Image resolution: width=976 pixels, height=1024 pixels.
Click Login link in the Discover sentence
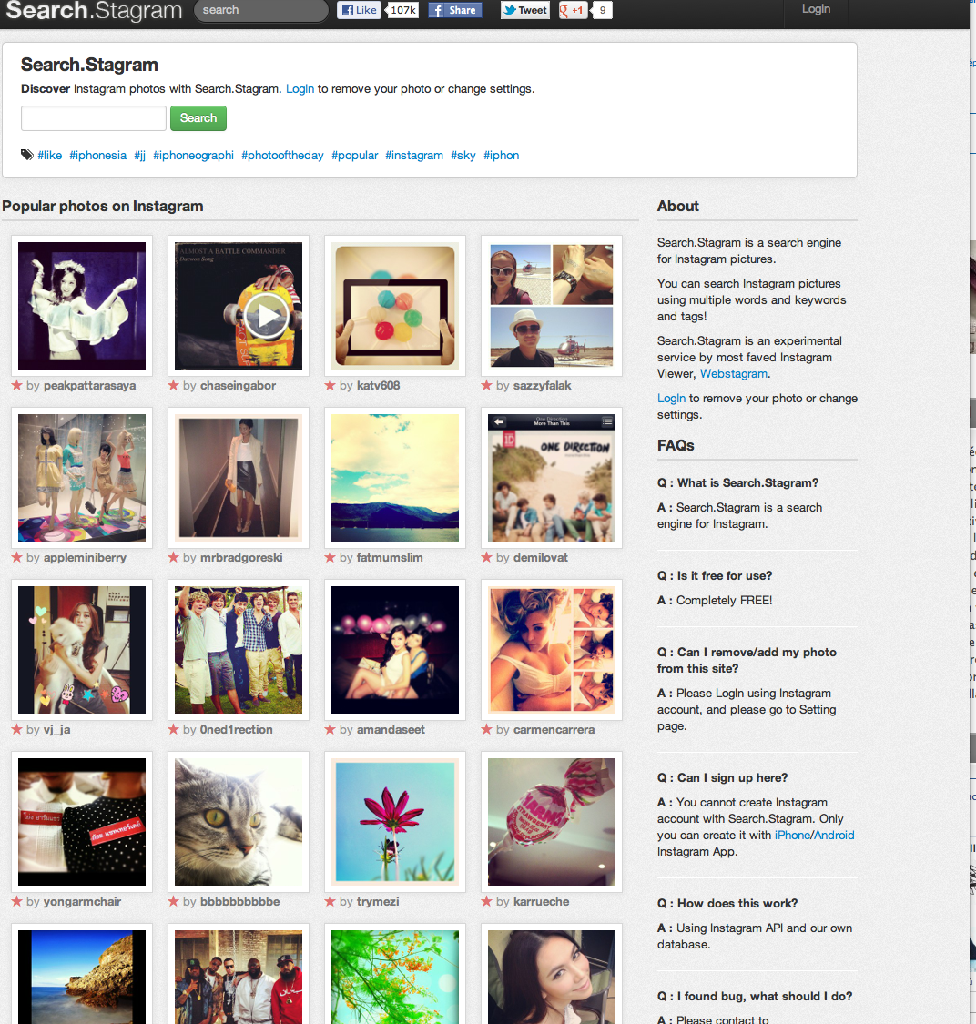coord(300,89)
